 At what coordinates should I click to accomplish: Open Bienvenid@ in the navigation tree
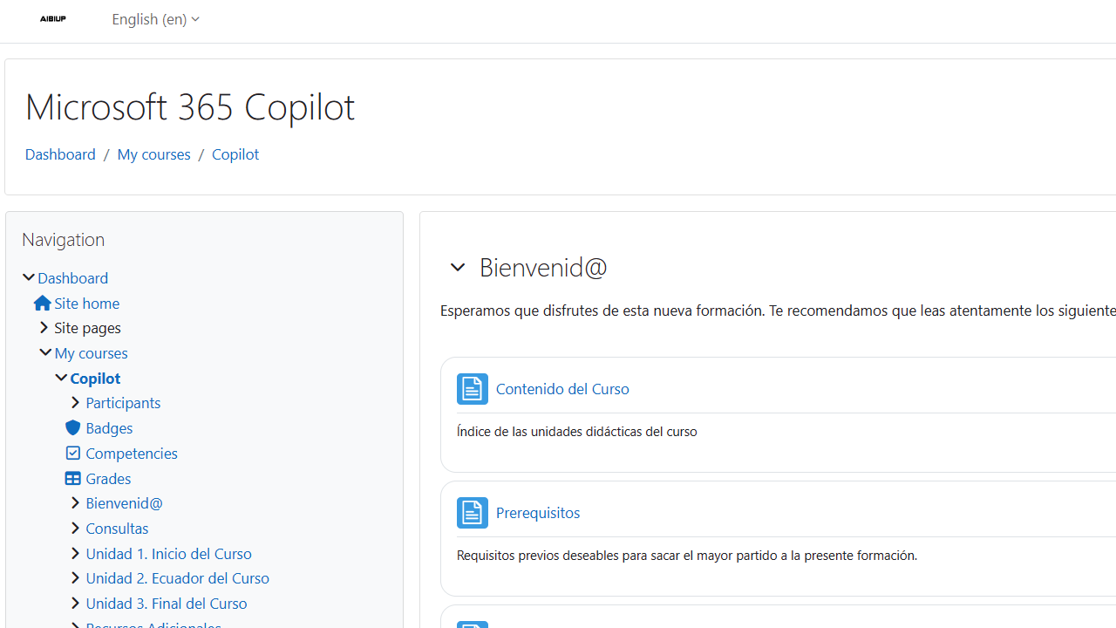click(x=124, y=502)
